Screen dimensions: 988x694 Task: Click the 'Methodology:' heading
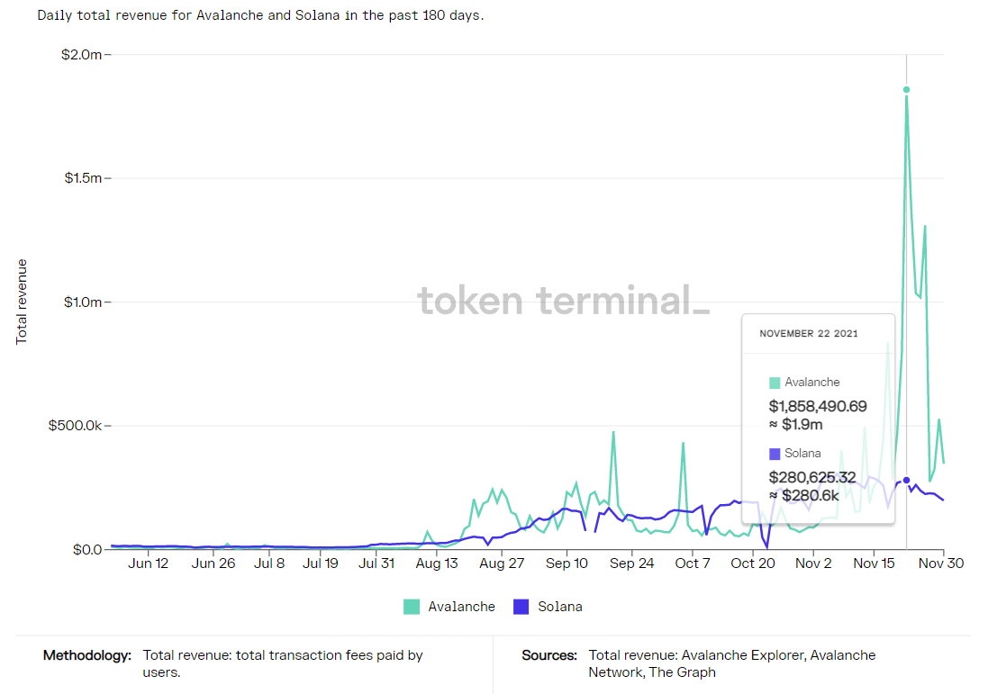87,655
